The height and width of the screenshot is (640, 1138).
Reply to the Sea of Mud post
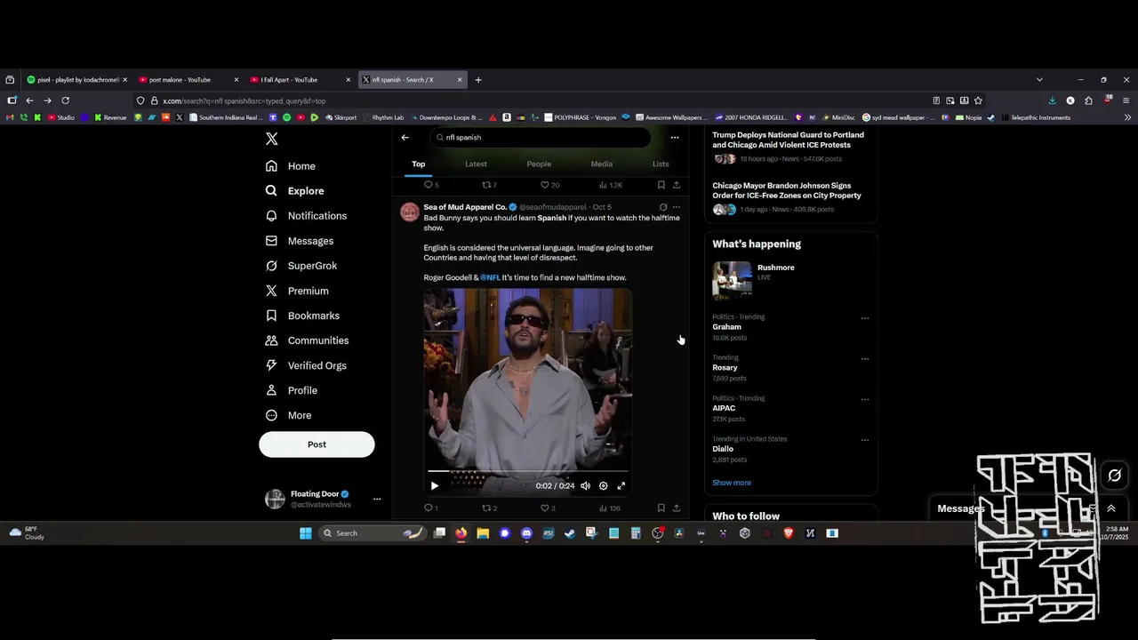coord(430,508)
